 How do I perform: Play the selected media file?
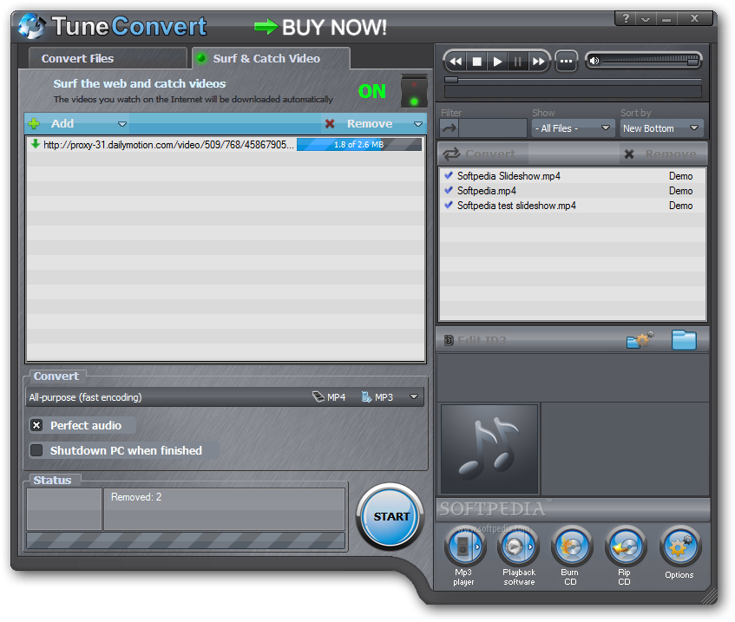[497, 62]
